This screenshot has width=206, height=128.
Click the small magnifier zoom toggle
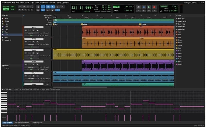(32, 7)
